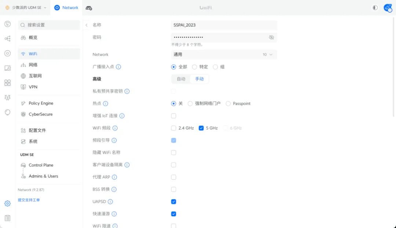
Task: Enable the 隐藏 WiFi 名称 checkbox
Action: coord(173,152)
